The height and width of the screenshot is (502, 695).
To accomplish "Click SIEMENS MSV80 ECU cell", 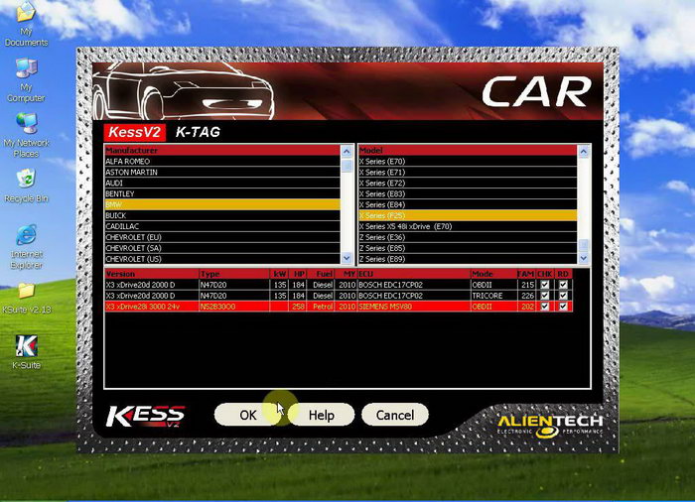I will click(414, 307).
